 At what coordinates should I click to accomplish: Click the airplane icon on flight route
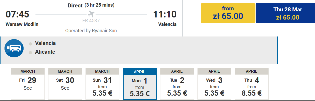point(91,14)
